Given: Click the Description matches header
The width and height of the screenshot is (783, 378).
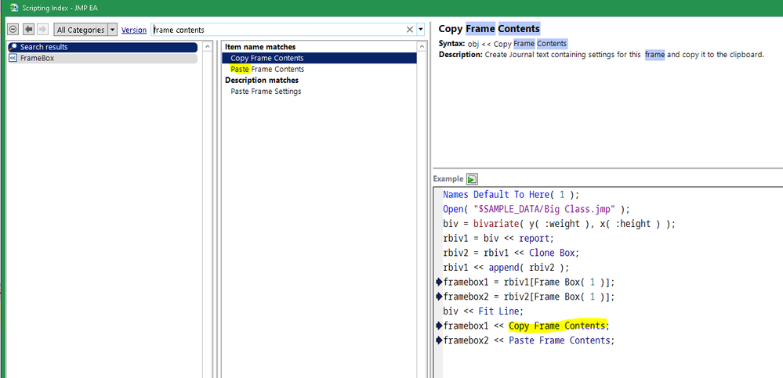Looking at the screenshot, I should coord(262,81).
